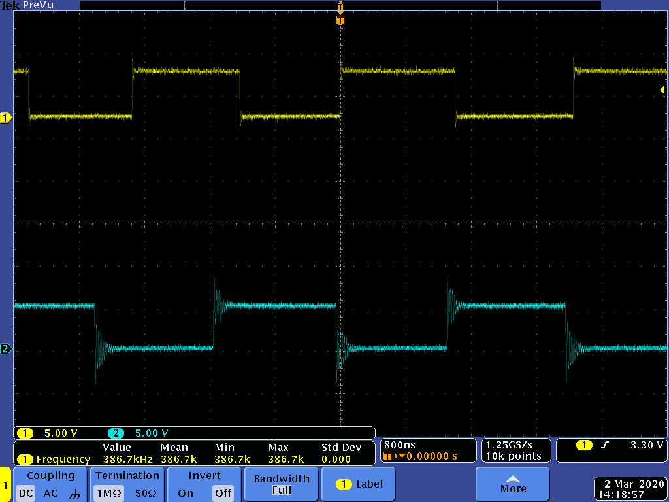Click trigger source channel 1 badge
Viewport: 669px width, 502px height.
point(584,445)
